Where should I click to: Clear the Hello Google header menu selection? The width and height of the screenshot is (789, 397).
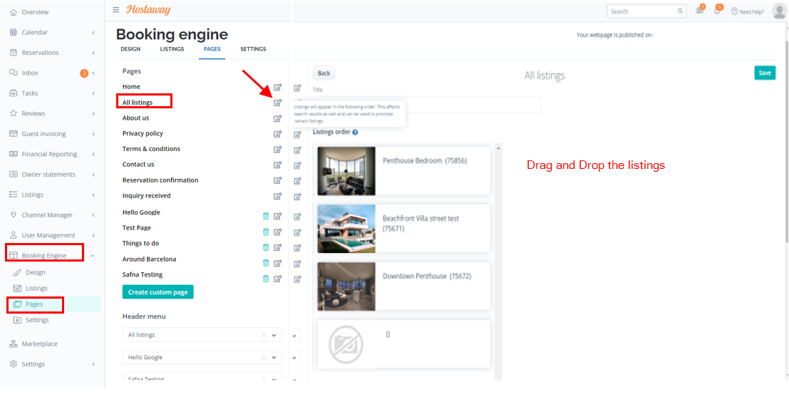click(x=264, y=357)
